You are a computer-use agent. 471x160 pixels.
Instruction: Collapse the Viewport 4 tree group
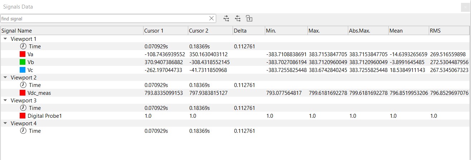click(5, 123)
